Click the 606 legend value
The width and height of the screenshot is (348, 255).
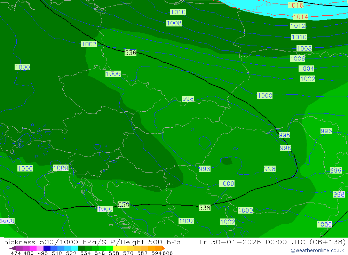(168, 253)
